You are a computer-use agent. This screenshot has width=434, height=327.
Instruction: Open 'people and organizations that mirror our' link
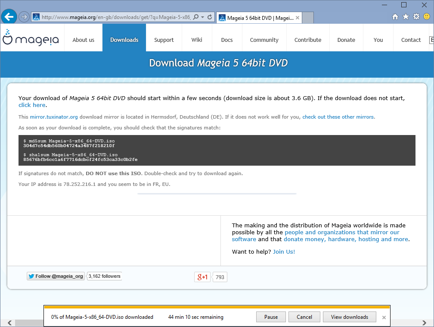[x=342, y=233]
